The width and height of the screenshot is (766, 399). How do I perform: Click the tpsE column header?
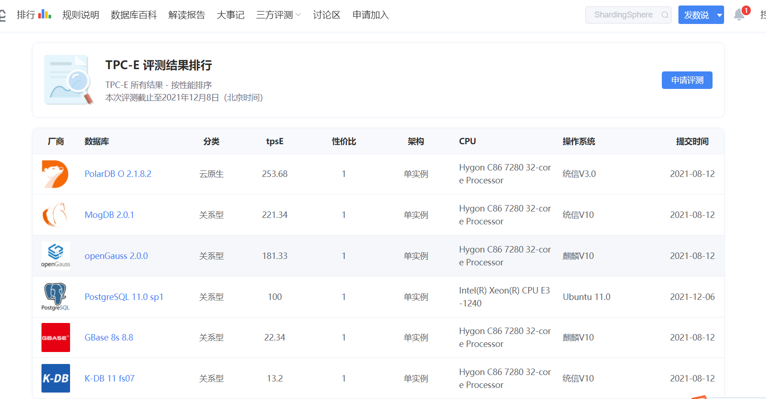click(275, 141)
